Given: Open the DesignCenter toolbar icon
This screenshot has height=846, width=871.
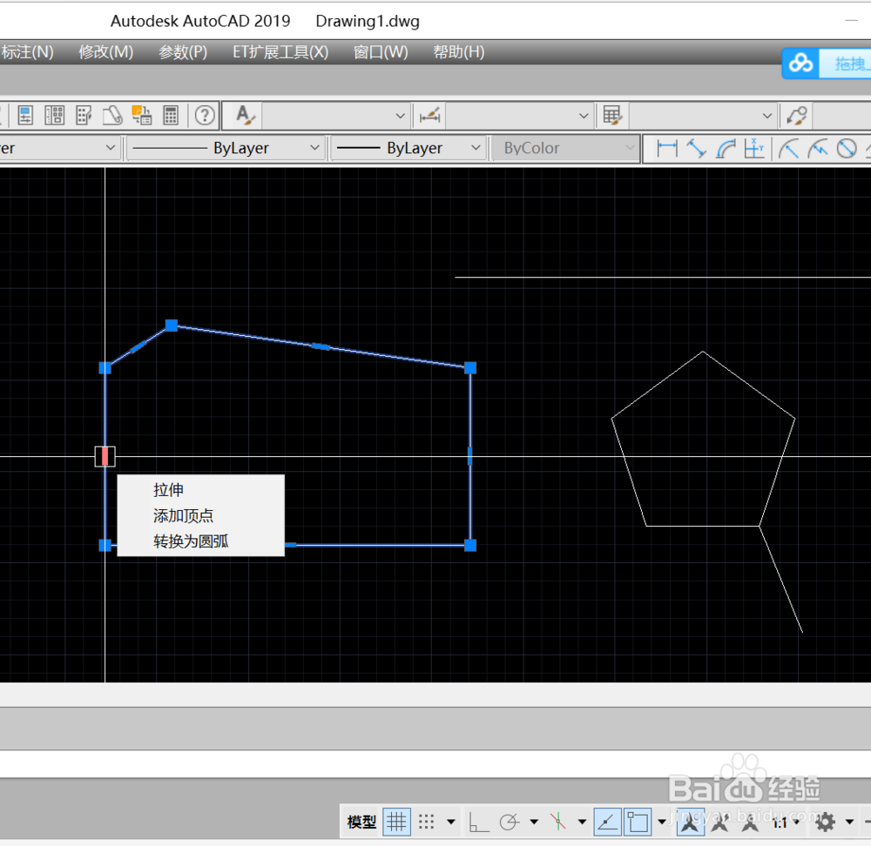Looking at the screenshot, I should click(x=54, y=116).
